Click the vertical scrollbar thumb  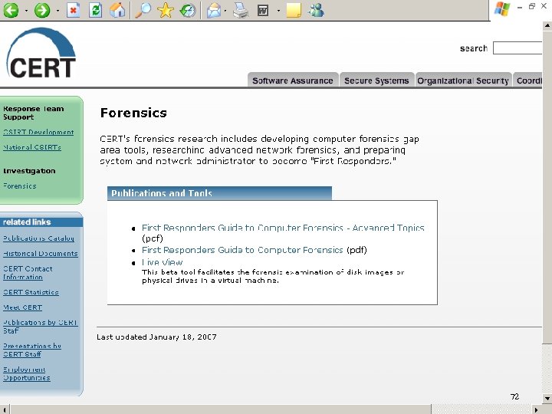coord(547,186)
